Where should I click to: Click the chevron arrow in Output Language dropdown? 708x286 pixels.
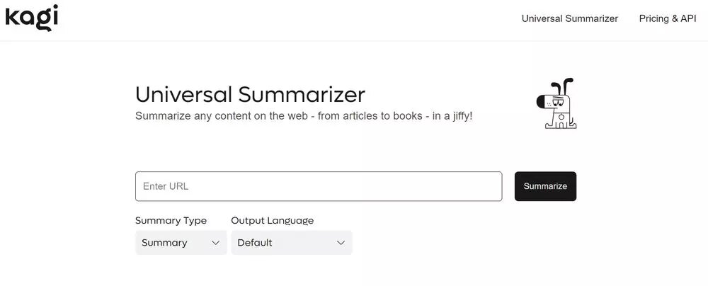click(341, 243)
